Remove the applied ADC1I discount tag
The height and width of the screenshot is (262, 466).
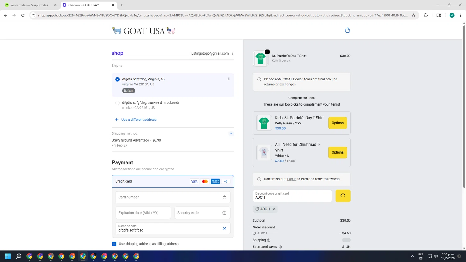pos(274,209)
